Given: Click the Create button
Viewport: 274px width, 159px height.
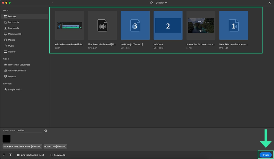Looking at the screenshot, I should [x=265, y=155].
